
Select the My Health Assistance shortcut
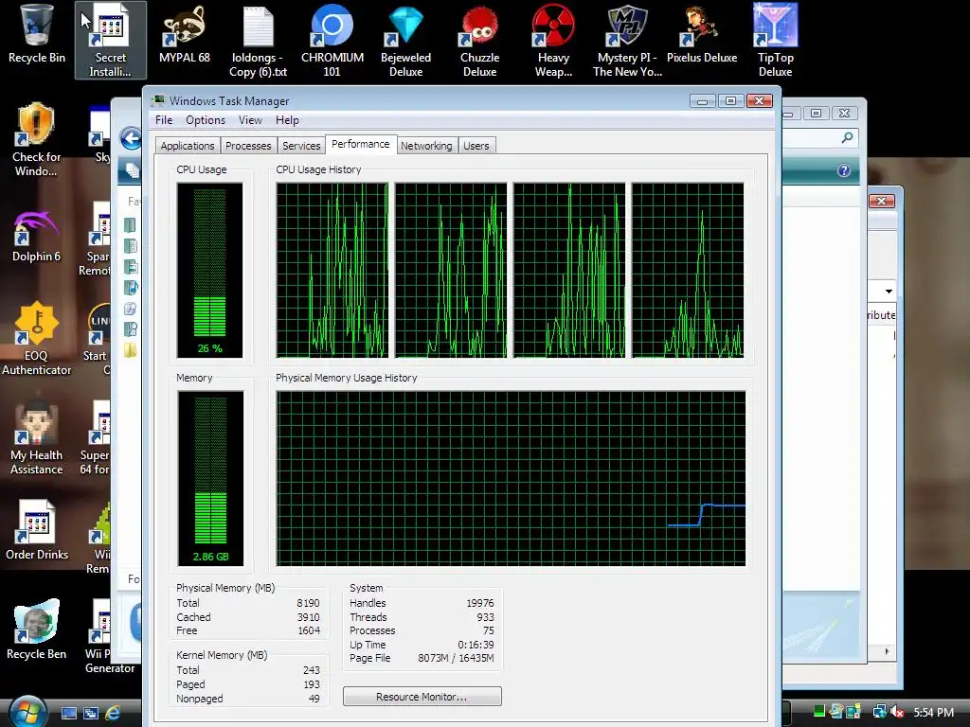[37, 437]
